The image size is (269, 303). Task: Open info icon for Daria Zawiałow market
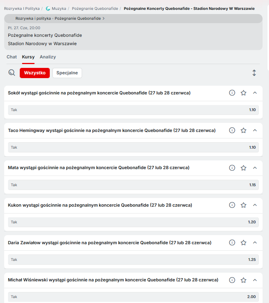232,243
